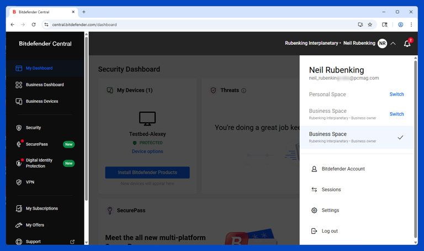Open Support external link icon
Screen dimensions: 424x251
tap(72, 242)
